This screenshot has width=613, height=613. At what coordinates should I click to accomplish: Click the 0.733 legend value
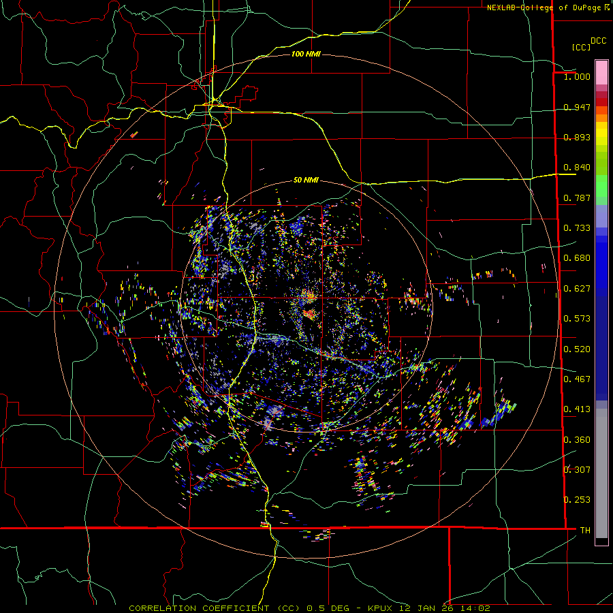pyautogui.click(x=577, y=227)
